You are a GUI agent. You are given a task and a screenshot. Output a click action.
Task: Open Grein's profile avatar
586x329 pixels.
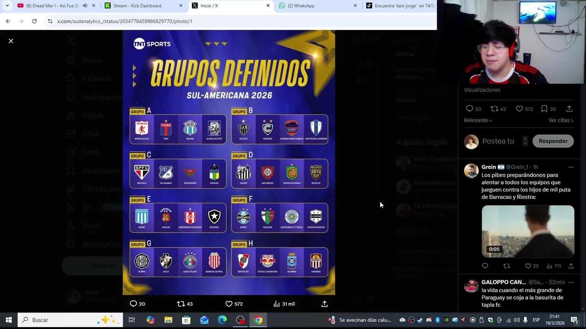tap(471, 171)
